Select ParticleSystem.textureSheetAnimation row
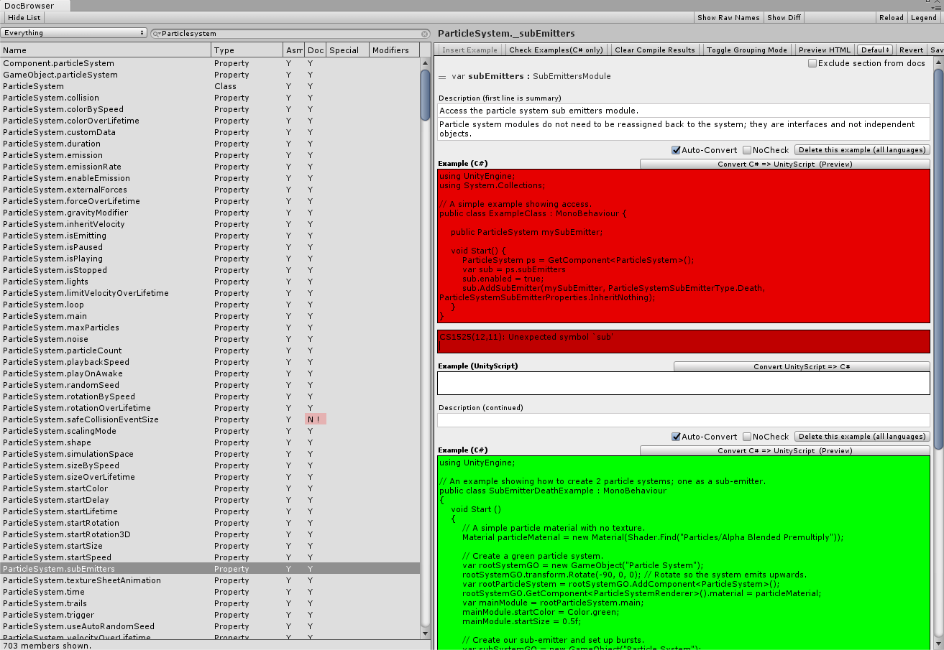The image size is (944, 650). tap(210, 580)
